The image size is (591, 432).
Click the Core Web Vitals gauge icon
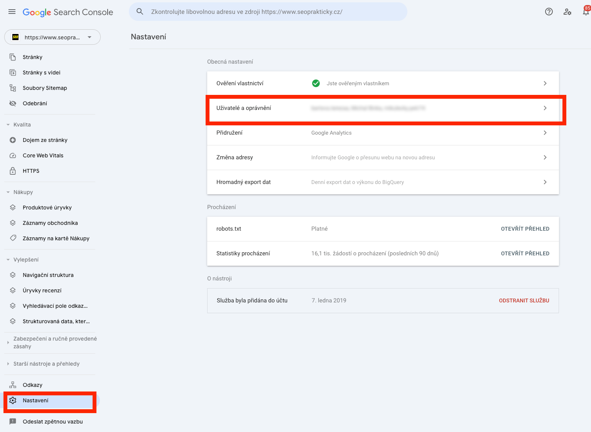click(13, 155)
